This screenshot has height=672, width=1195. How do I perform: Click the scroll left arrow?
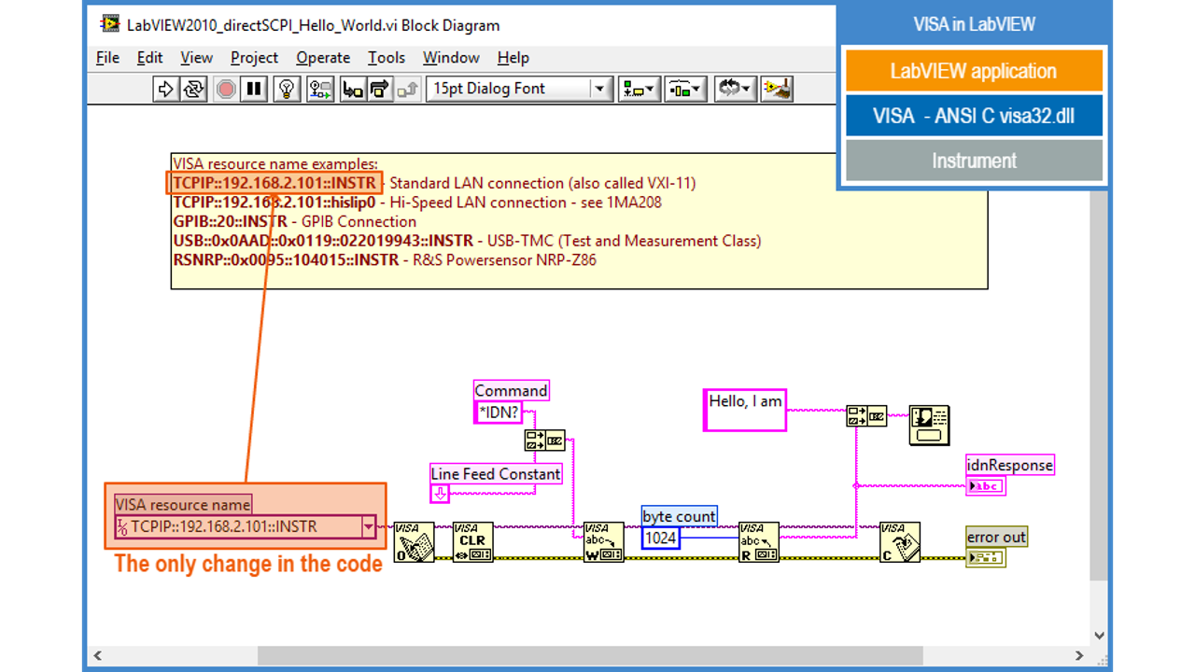point(97,655)
